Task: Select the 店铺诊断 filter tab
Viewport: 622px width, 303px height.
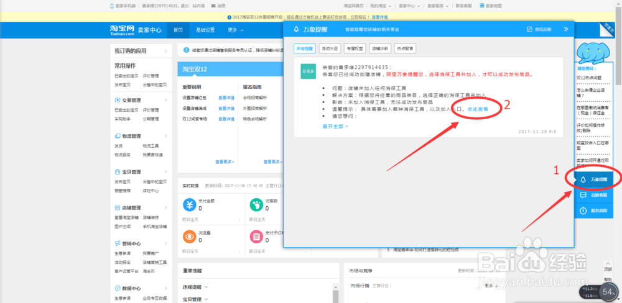Action: click(380, 48)
